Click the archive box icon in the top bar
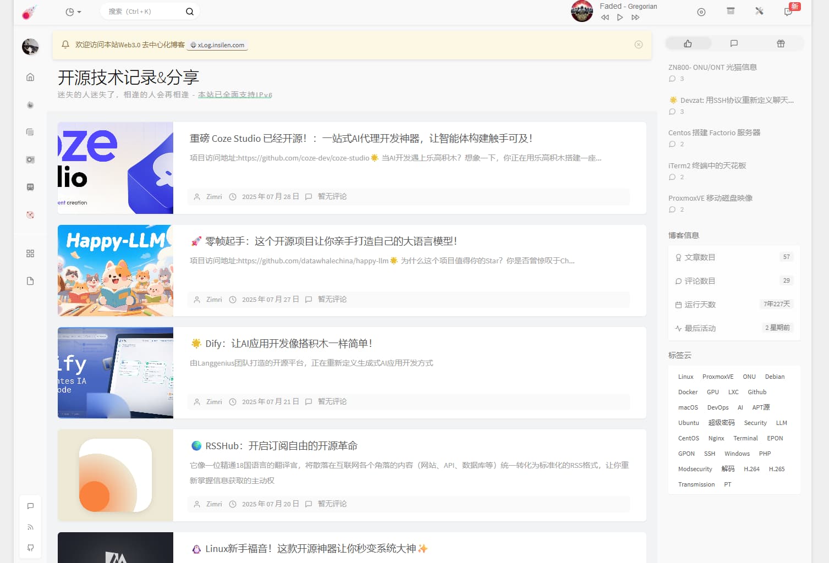 coord(730,11)
